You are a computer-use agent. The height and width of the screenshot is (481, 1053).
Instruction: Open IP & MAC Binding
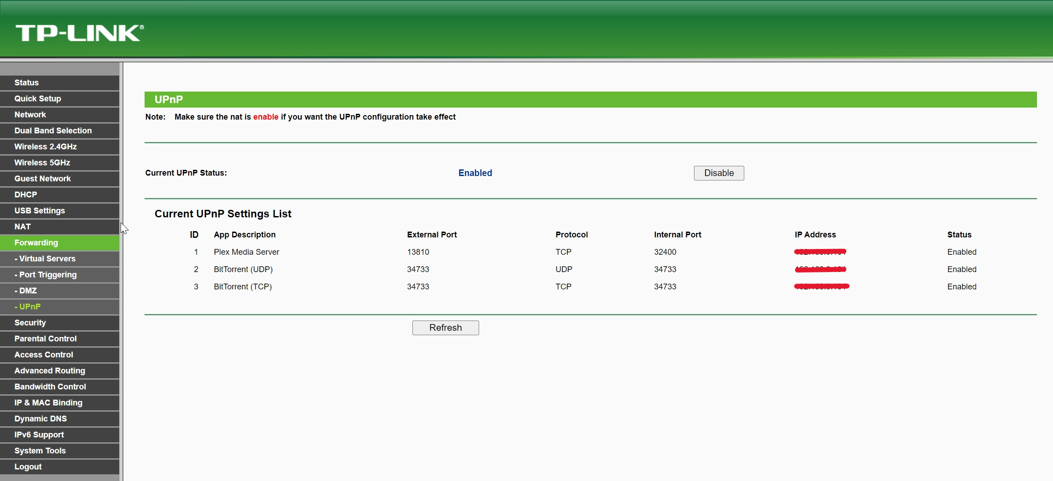(x=60, y=403)
